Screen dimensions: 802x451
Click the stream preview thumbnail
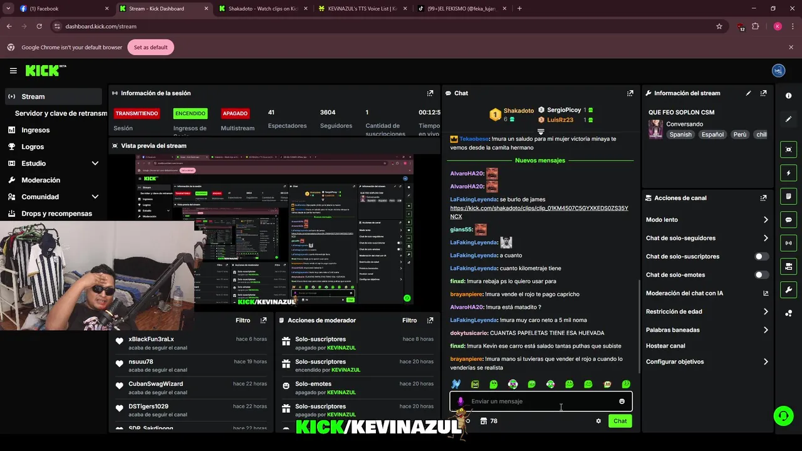[274, 230]
